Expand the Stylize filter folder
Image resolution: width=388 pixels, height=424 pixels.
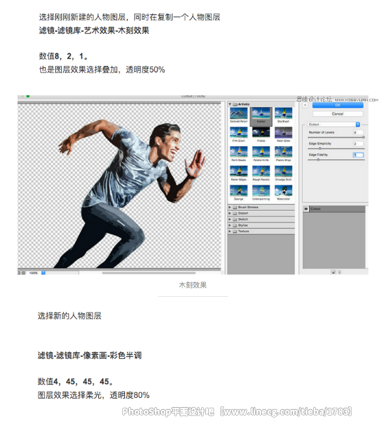tap(230, 225)
